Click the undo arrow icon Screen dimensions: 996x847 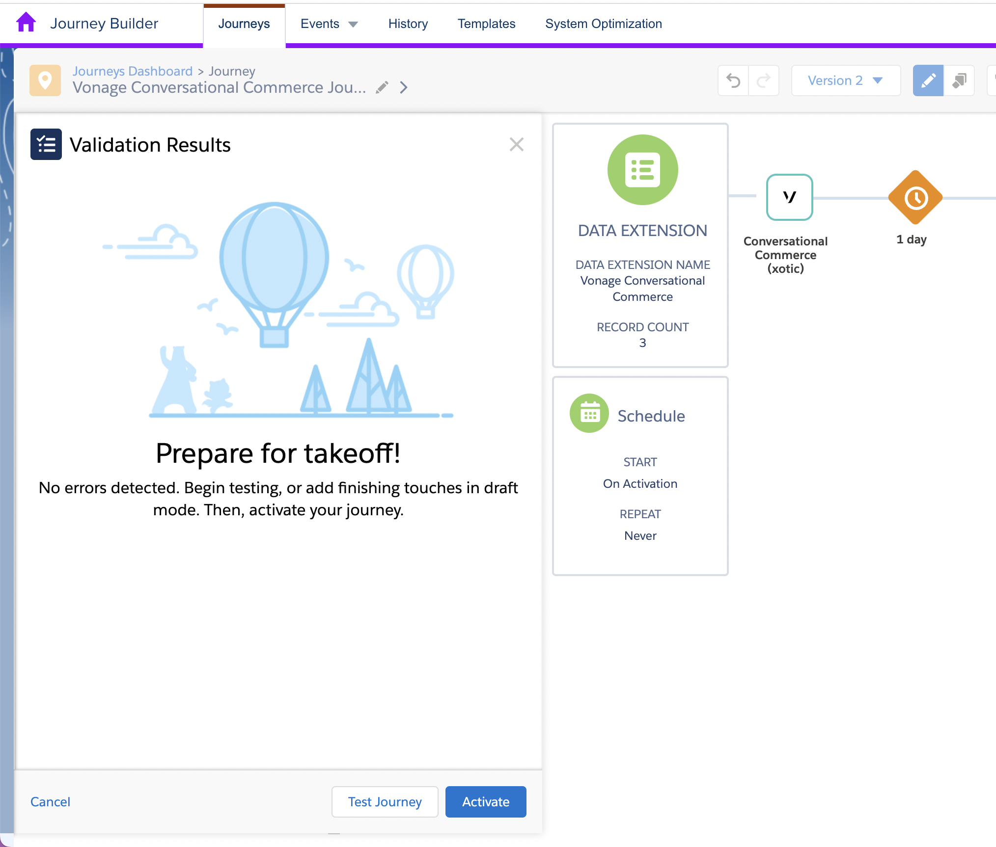click(x=733, y=80)
